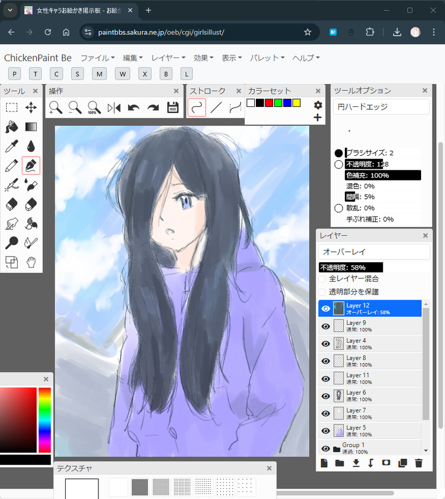The image size is (445, 499).
Task: Open the レイヤー menu in the menu bar
Action: coord(169,58)
